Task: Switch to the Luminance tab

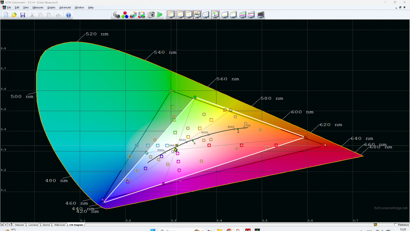Action: click(x=33, y=225)
